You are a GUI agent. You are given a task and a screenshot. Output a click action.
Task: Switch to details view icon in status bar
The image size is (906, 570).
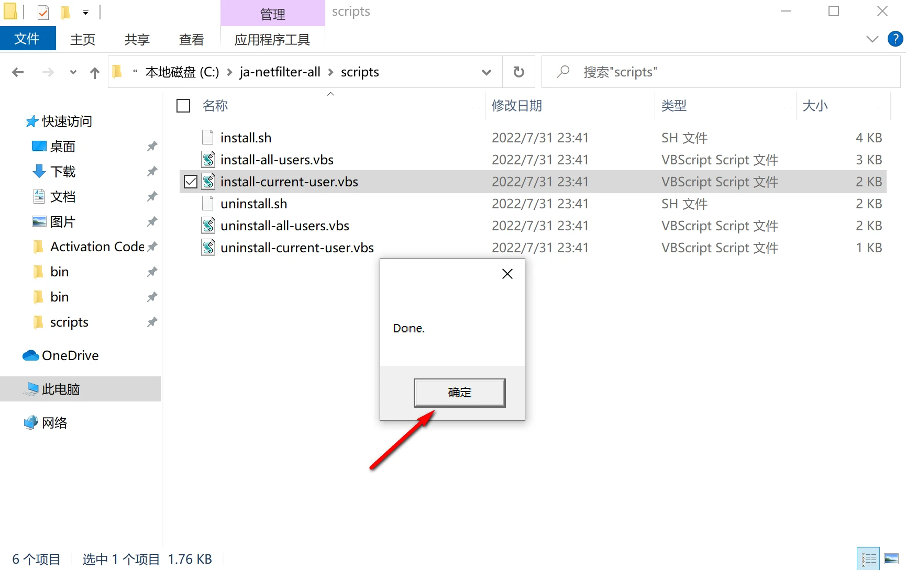(869, 559)
